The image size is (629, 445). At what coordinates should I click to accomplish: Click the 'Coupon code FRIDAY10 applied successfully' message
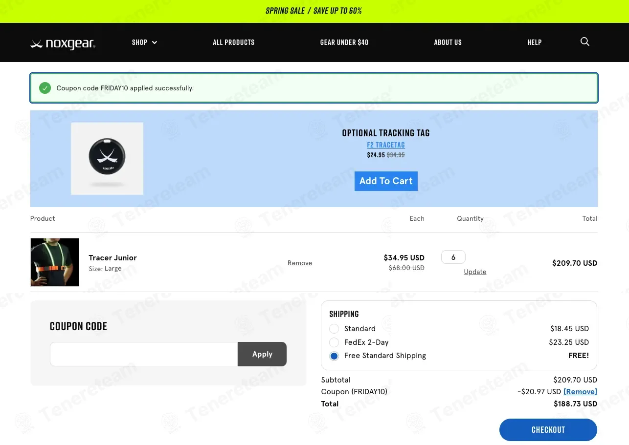(125, 88)
